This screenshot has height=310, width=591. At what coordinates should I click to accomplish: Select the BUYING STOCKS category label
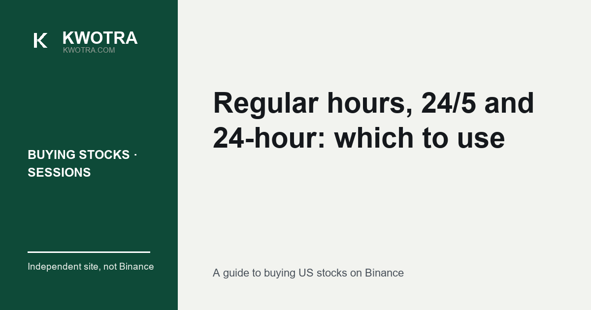[79, 155]
